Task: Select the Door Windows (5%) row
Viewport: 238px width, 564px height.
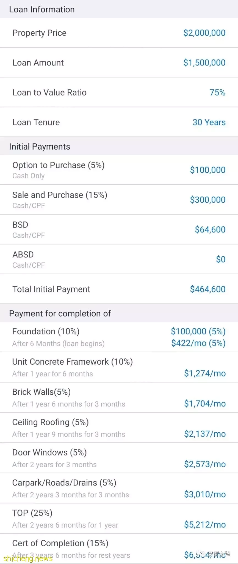Action: tap(119, 458)
